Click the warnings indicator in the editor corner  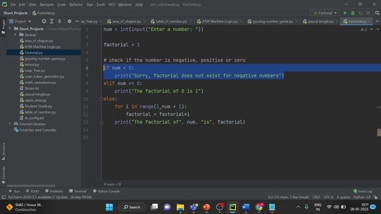tap(364, 29)
